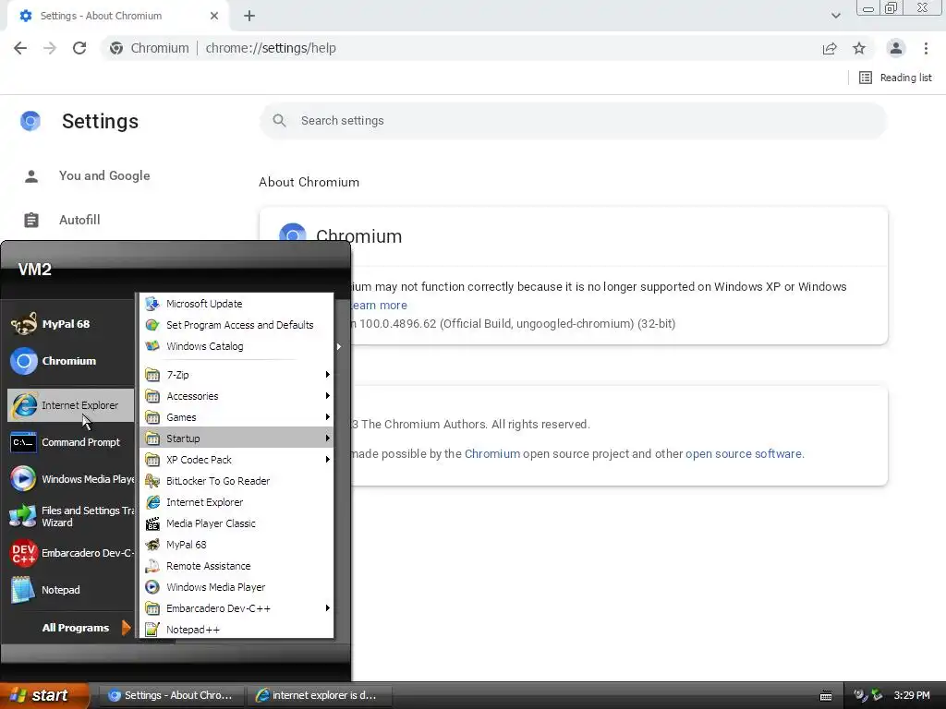This screenshot has height=709, width=946.
Task: Open the Reading list panel
Action: pyautogui.click(x=895, y=78)
